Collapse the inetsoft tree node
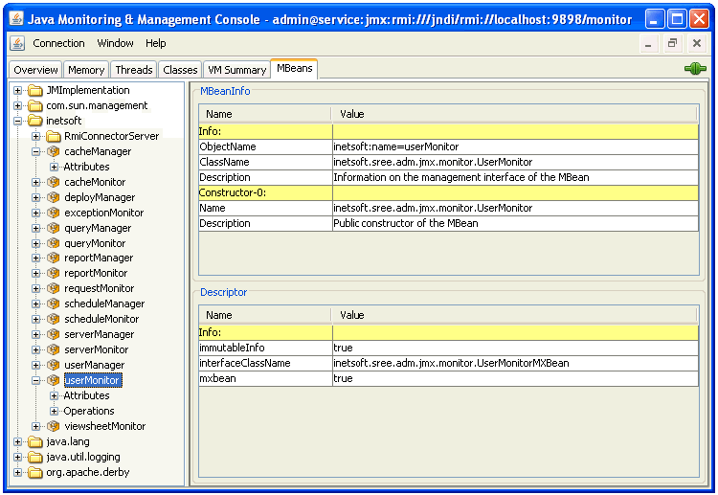The height and width of the screenshot is (495, 718). 18,121
